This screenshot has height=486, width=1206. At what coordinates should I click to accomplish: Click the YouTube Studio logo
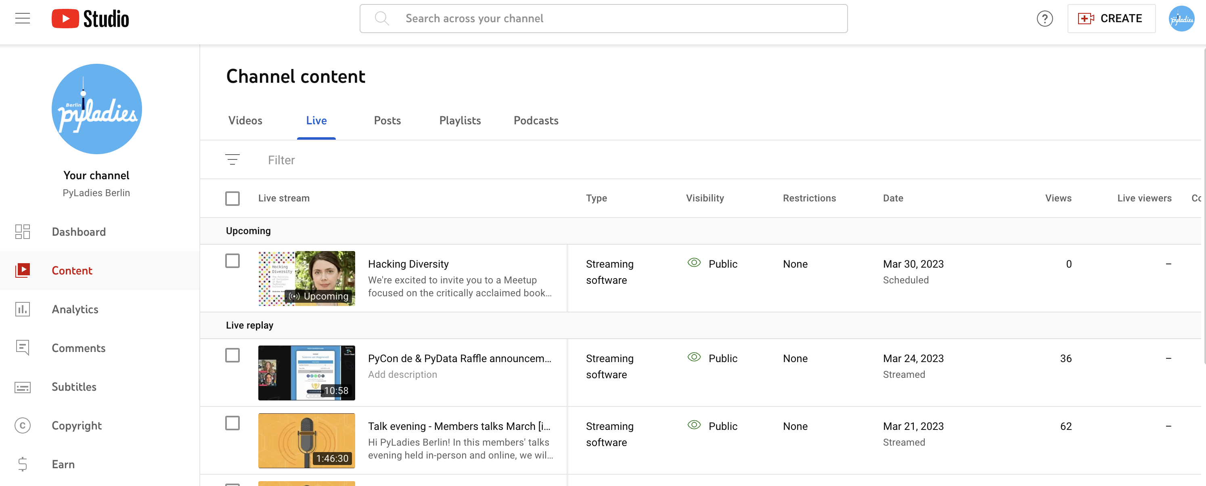[x=90, y=19]
